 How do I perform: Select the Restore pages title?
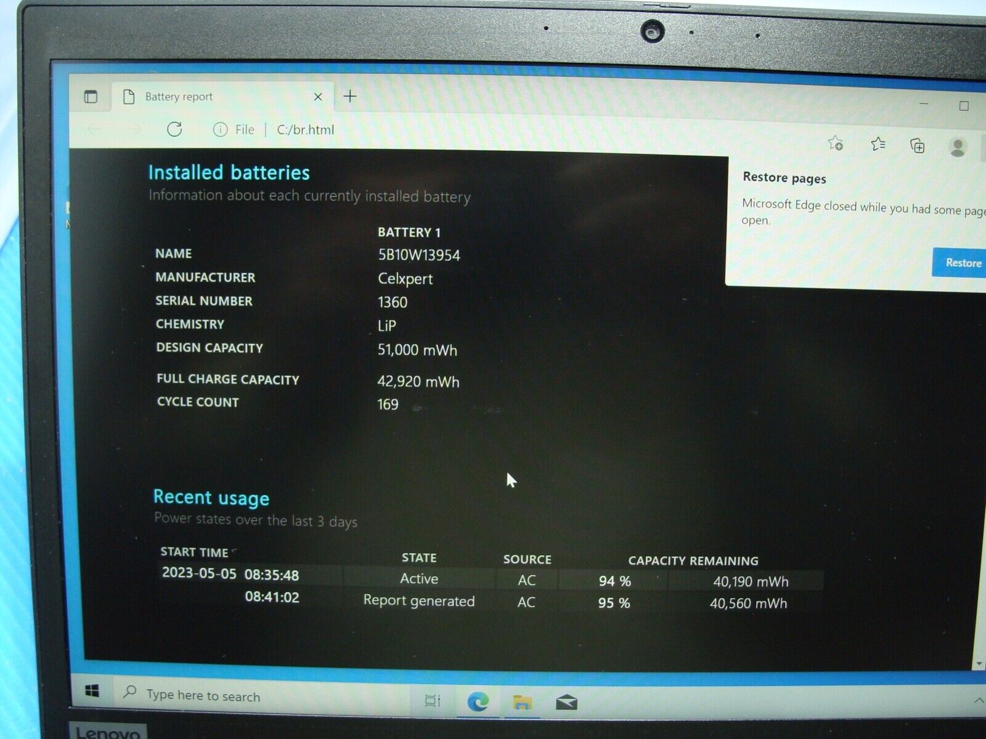[784, 178]
